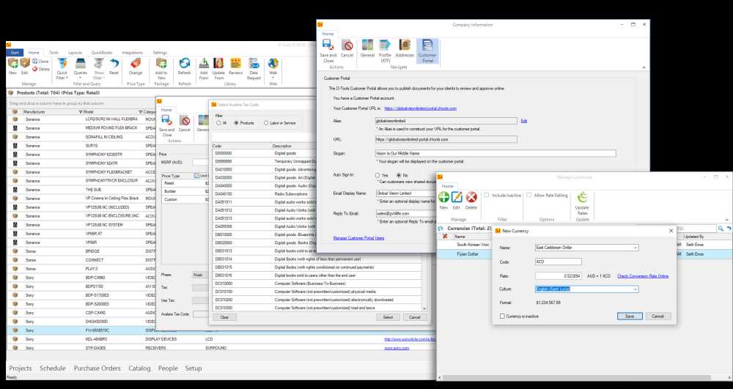Go to Projects in bottom navigation
The width and height of the screenshot is (733, 389).
click(x=21, y=368)
